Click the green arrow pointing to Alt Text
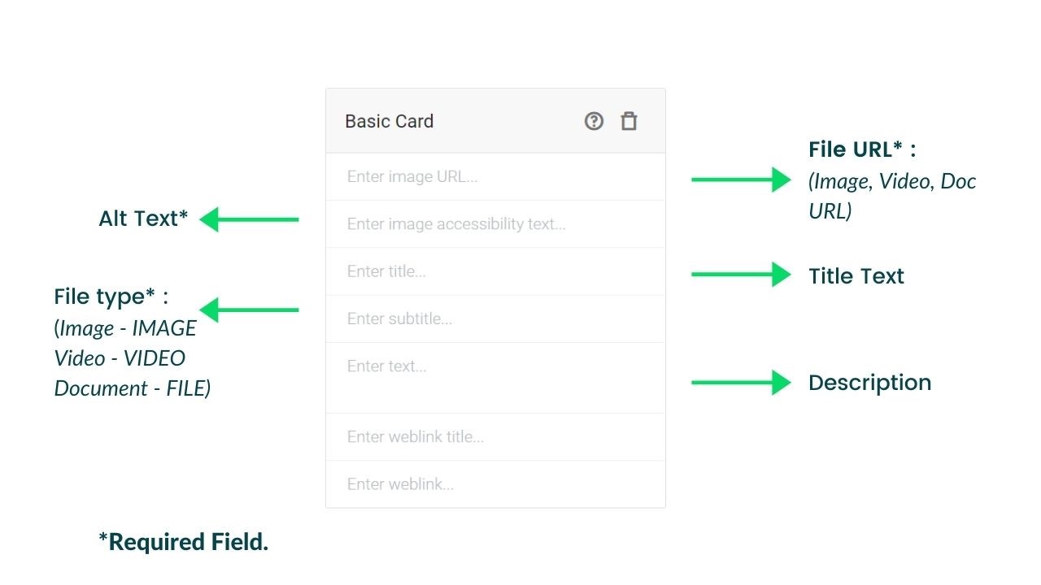The height and width of the screenshot is (585, 1041). tap(249, 219)
